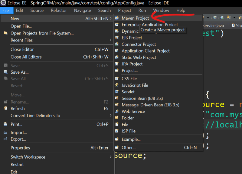Open the Run menu
The image size is (242, 174).
[142, 10]
